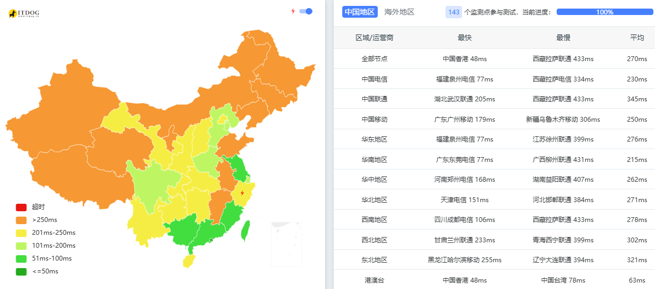
Task: Click the South China Sea inset thumbnail
Action: [x=286, y=244]
